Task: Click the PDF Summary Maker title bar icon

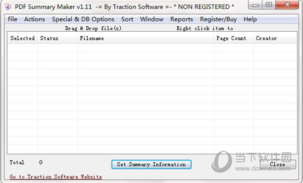Action: click(8, 7)
